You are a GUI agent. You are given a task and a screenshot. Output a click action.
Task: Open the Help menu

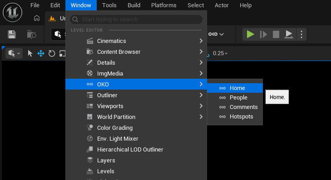(246, 5)
